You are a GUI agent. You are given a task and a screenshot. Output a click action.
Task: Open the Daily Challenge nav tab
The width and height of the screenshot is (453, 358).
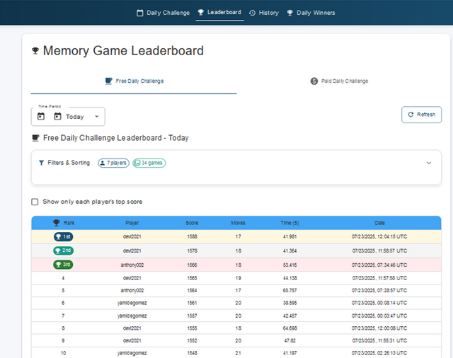163,13
